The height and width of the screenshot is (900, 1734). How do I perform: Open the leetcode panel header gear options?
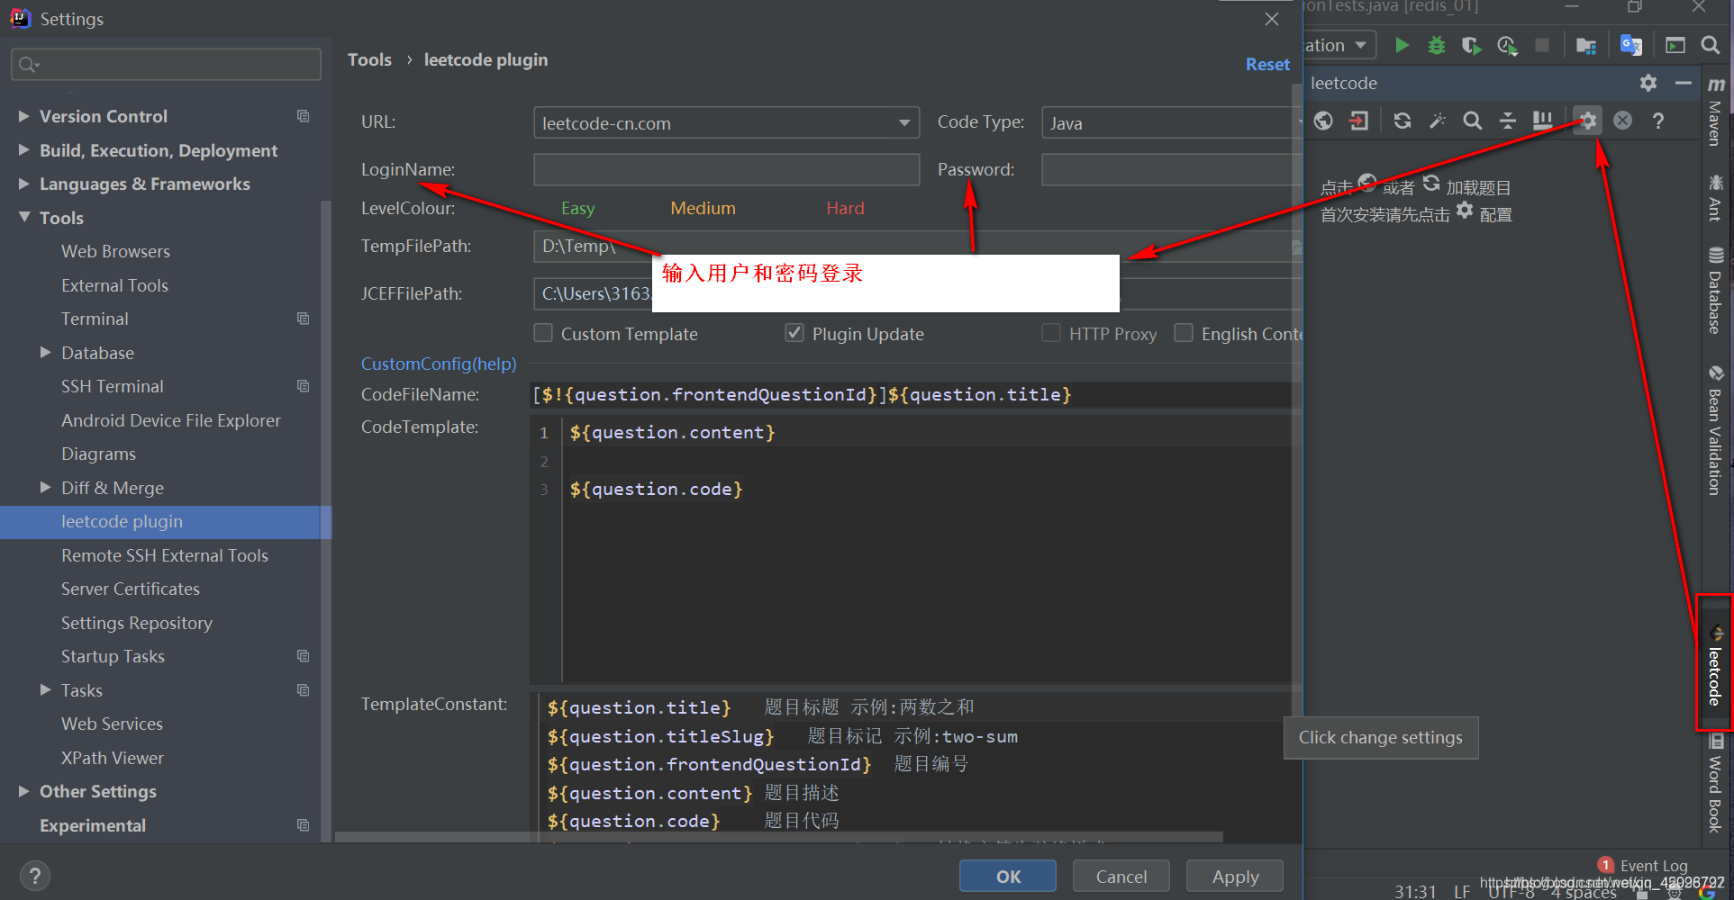tap(1648, 83)
